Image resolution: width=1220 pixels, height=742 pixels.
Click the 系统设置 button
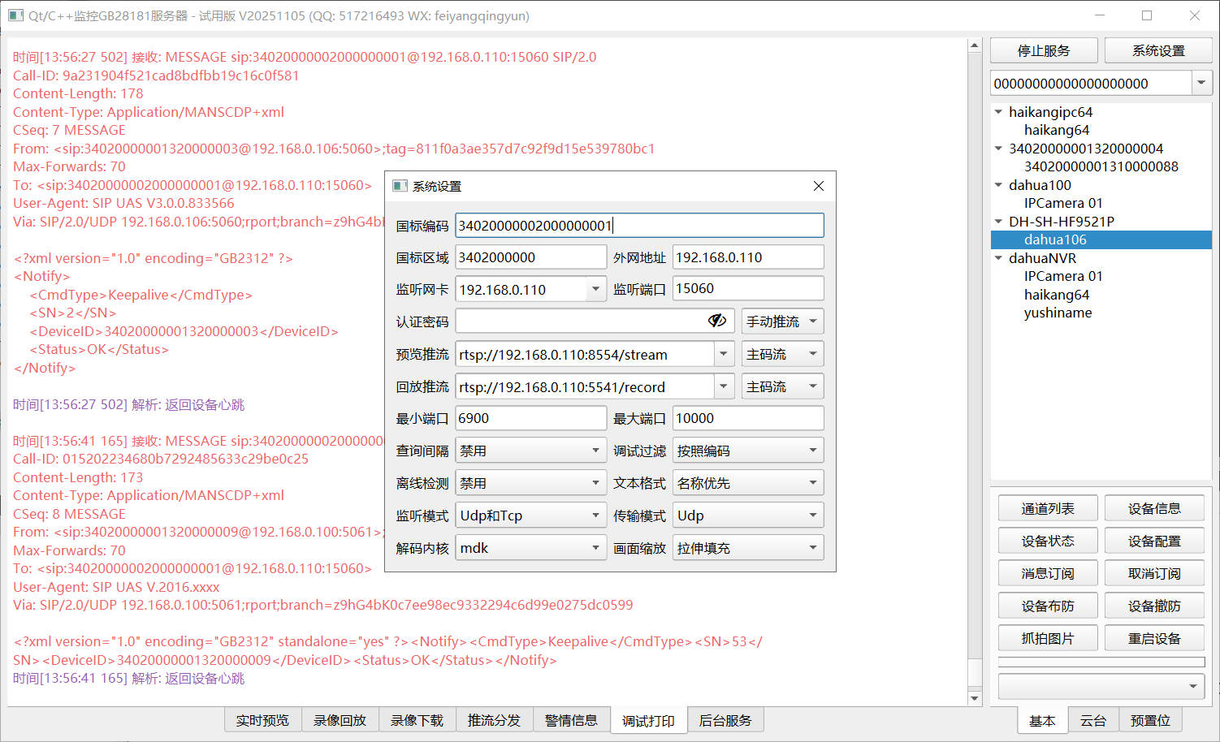click(1158, 50)
